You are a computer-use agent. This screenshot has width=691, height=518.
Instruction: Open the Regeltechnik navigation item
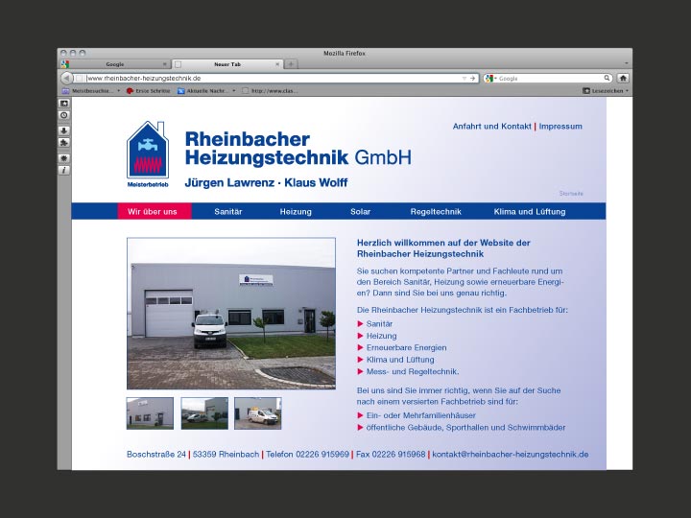pos(436,211)
